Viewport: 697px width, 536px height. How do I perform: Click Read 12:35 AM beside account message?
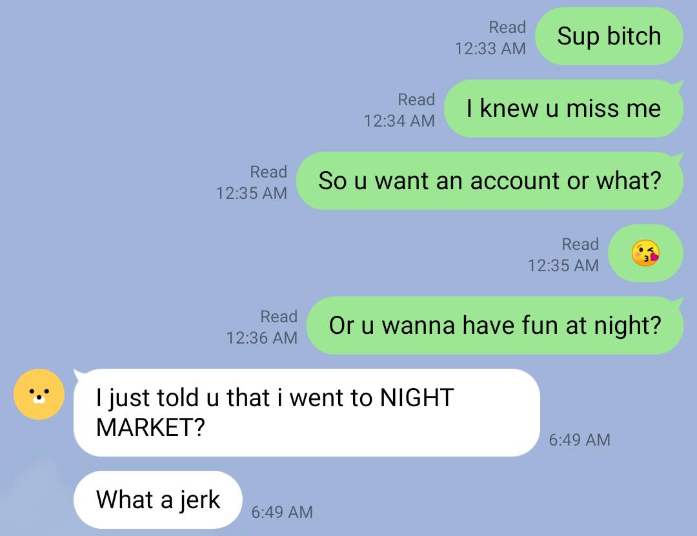(x=252, y=182)
